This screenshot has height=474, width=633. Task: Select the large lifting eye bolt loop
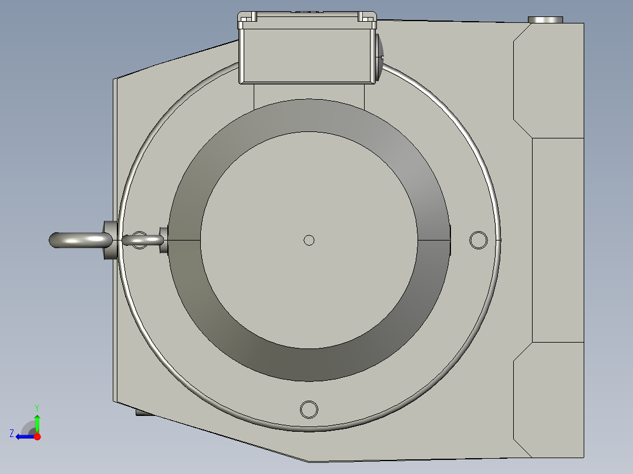coord(80,240)
